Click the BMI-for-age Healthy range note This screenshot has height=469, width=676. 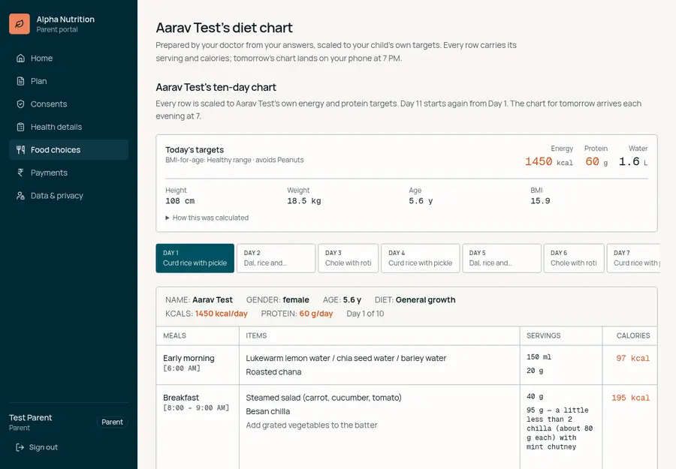click(234, 160)
